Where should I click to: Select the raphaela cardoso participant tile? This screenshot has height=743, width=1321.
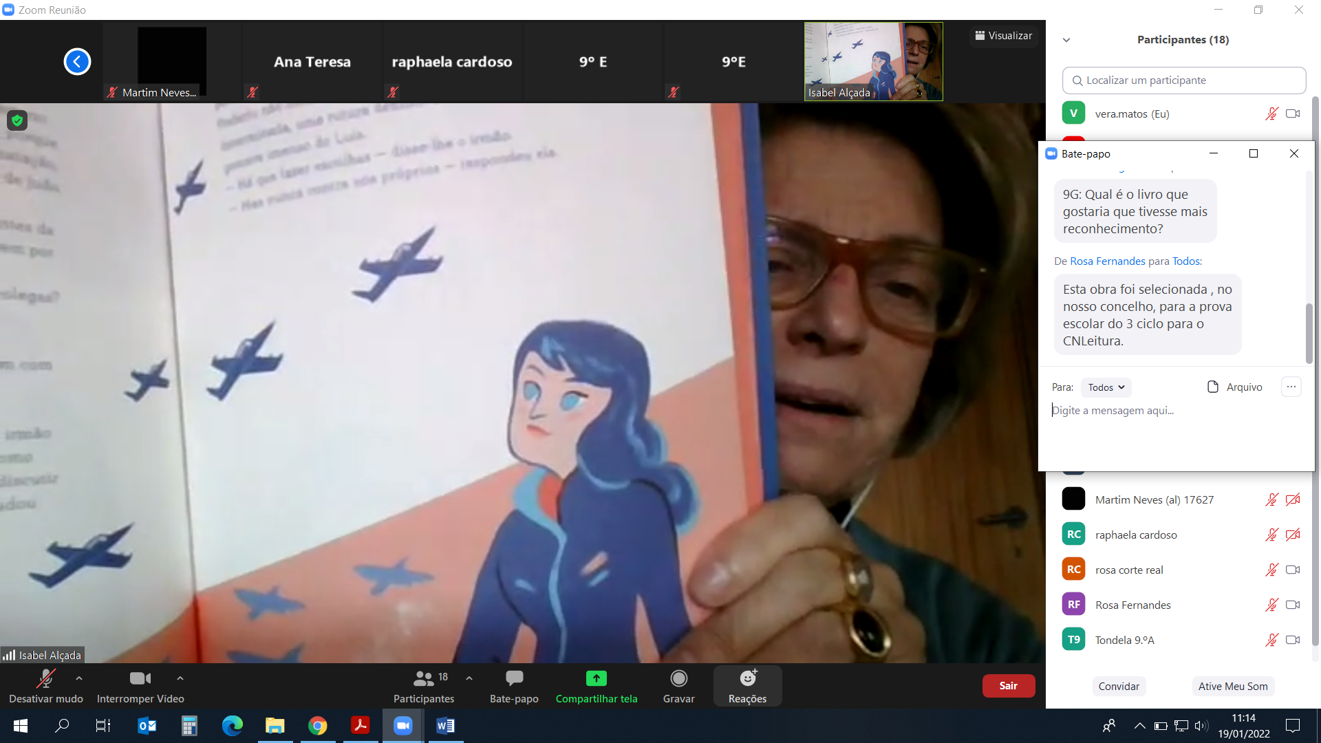tap(452, 62)
